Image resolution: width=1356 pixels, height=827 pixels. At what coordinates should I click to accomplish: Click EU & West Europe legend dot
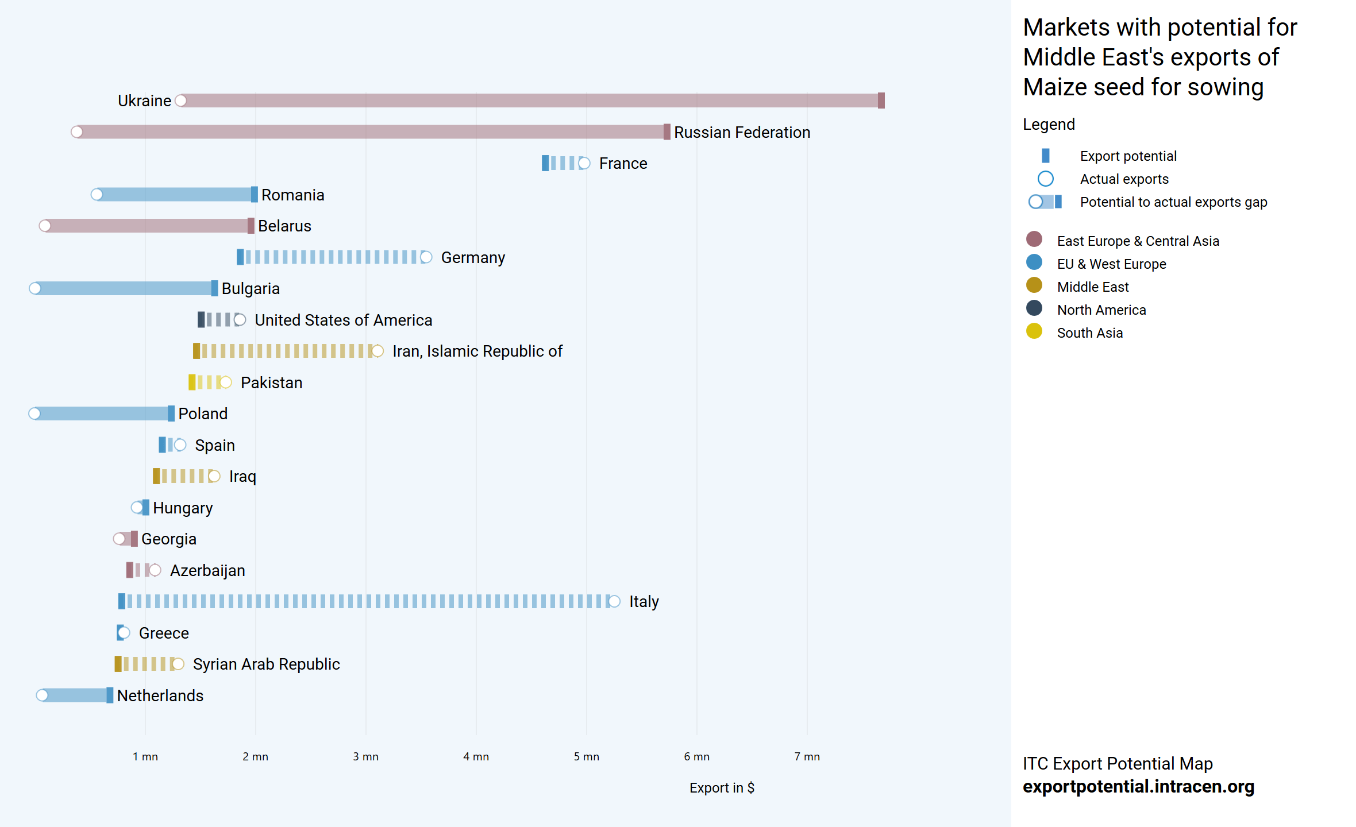click(1034, 262)
